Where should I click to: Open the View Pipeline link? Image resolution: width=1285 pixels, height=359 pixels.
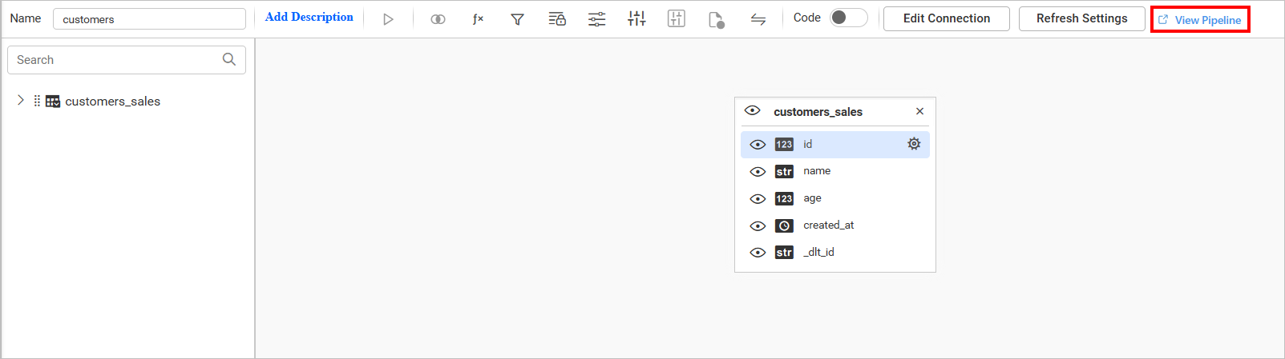pyautogui.click(x=1200, y=20)
